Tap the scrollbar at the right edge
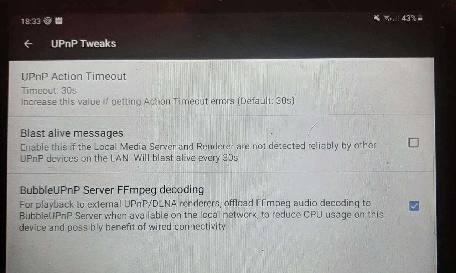 point(435,195)
